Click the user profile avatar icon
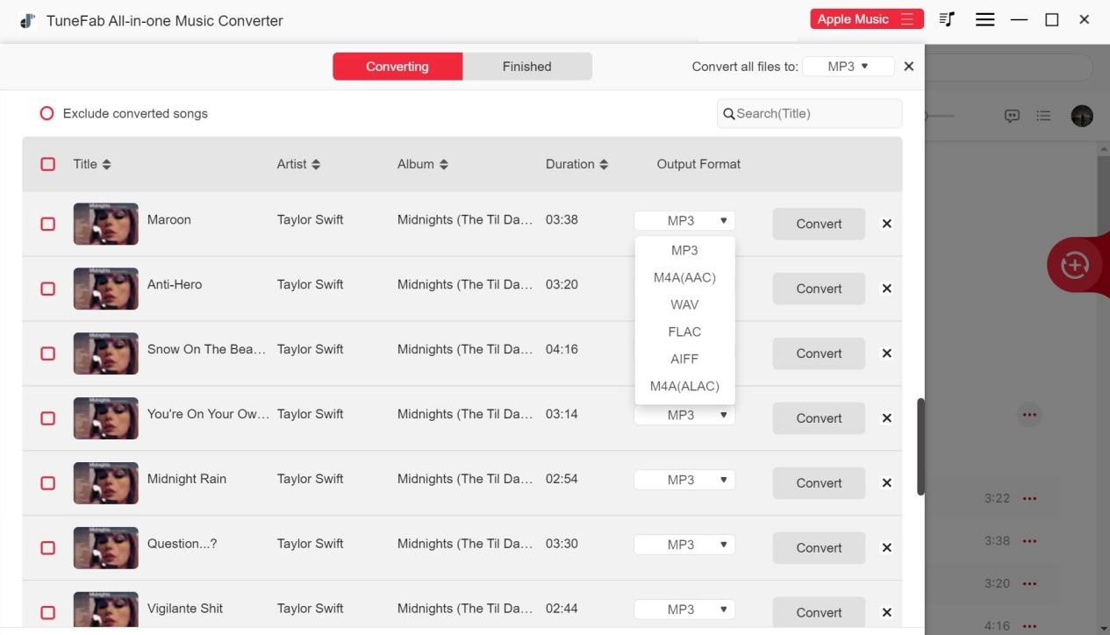Screen dimensions: 1110x635 pos(1081,115)
